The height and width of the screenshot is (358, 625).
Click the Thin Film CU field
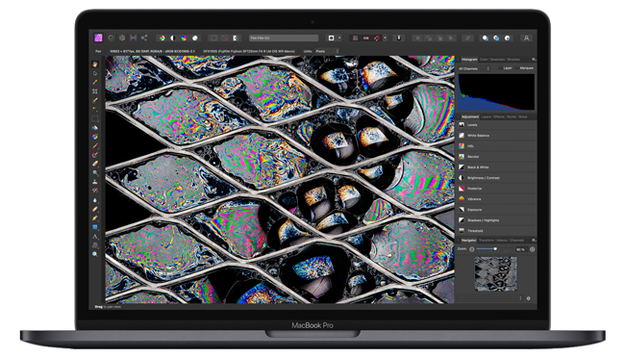(284, 38)
